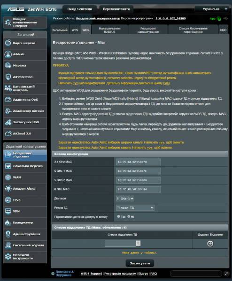Image resolution: width=232 pixels, height=281 pixels.
Task: Click Допомога & Підтримка link
Action: pyautogui.click(x=64, y=274)
